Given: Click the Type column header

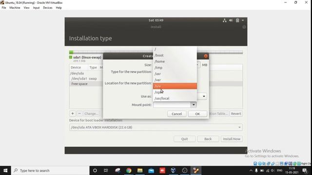Looking at the screenshot, I should coord(93,68).
